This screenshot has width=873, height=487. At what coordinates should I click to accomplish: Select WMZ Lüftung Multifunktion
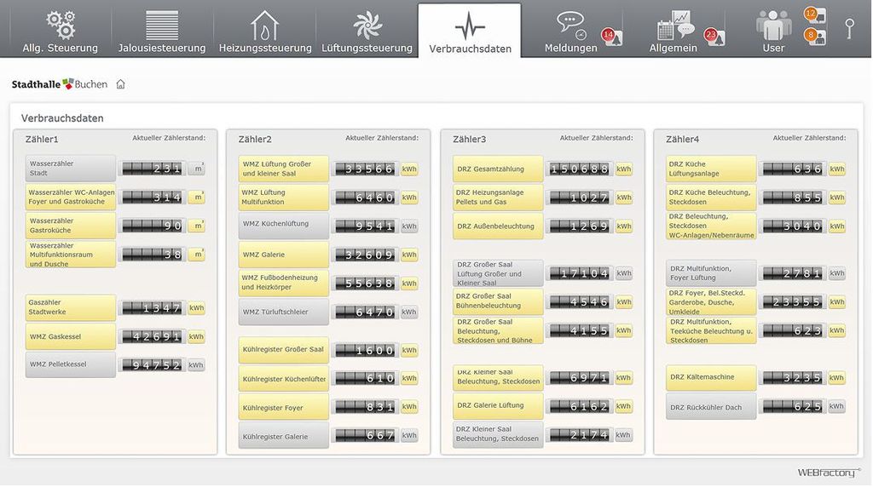tap(283, 197)
